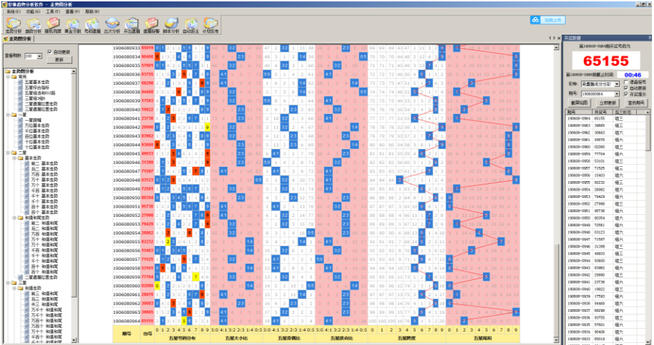Toggle the 开奖提示 checkbox
Viewport: 654px width, 345px height.
click(626, 93)
